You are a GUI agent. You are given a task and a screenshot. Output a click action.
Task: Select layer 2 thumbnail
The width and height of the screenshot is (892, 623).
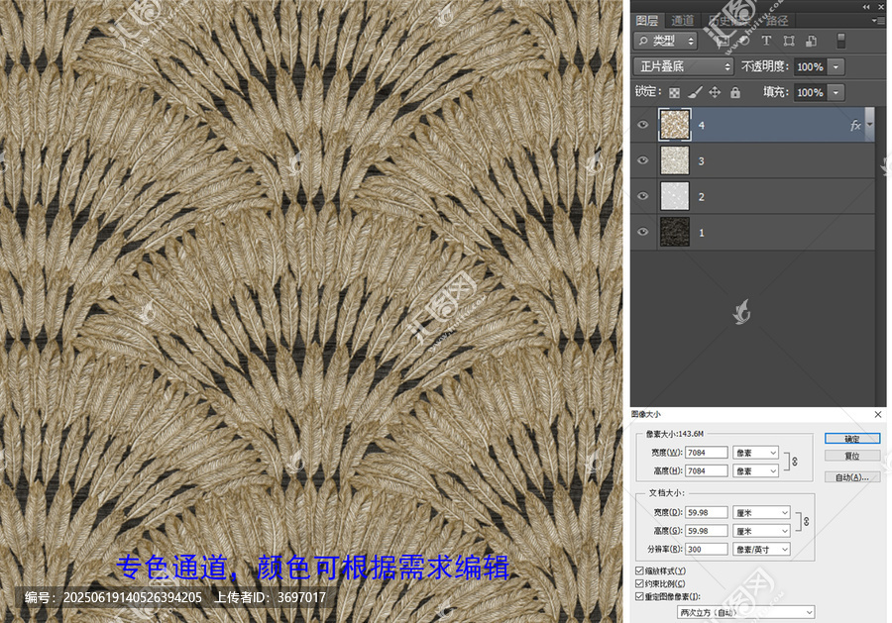pyautogui.click(x=675, y=196)
